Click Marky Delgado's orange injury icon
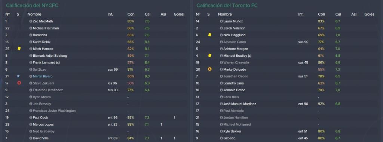The height and width of the screenshot is (142, 383). (x=209, y=69)
